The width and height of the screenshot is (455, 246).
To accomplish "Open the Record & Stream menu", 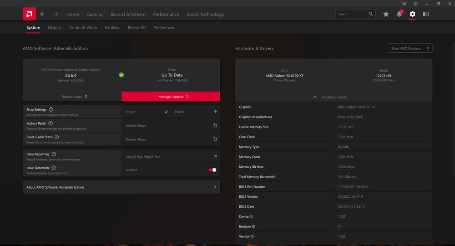I will pyautogui.click(x=128, y=14).
